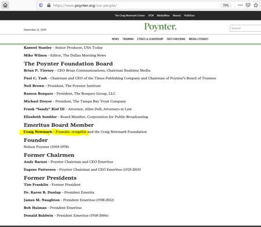The width and height of the screenshot is (261, 227).
Task: Open the IFCN top bar link
Action: 151,16
